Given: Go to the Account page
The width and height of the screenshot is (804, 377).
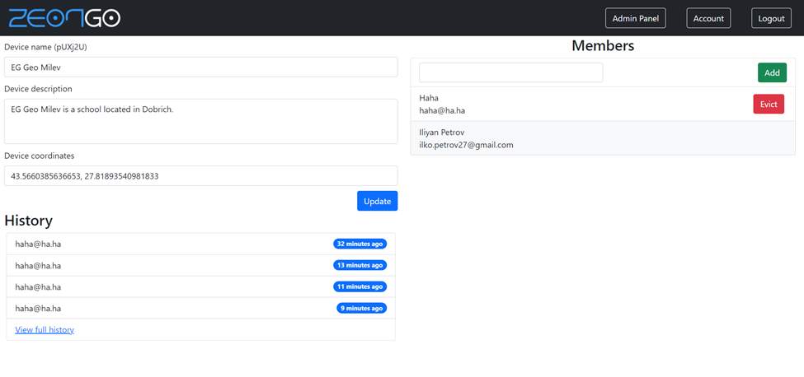Looking at the screenshot, I should point(708,18).
